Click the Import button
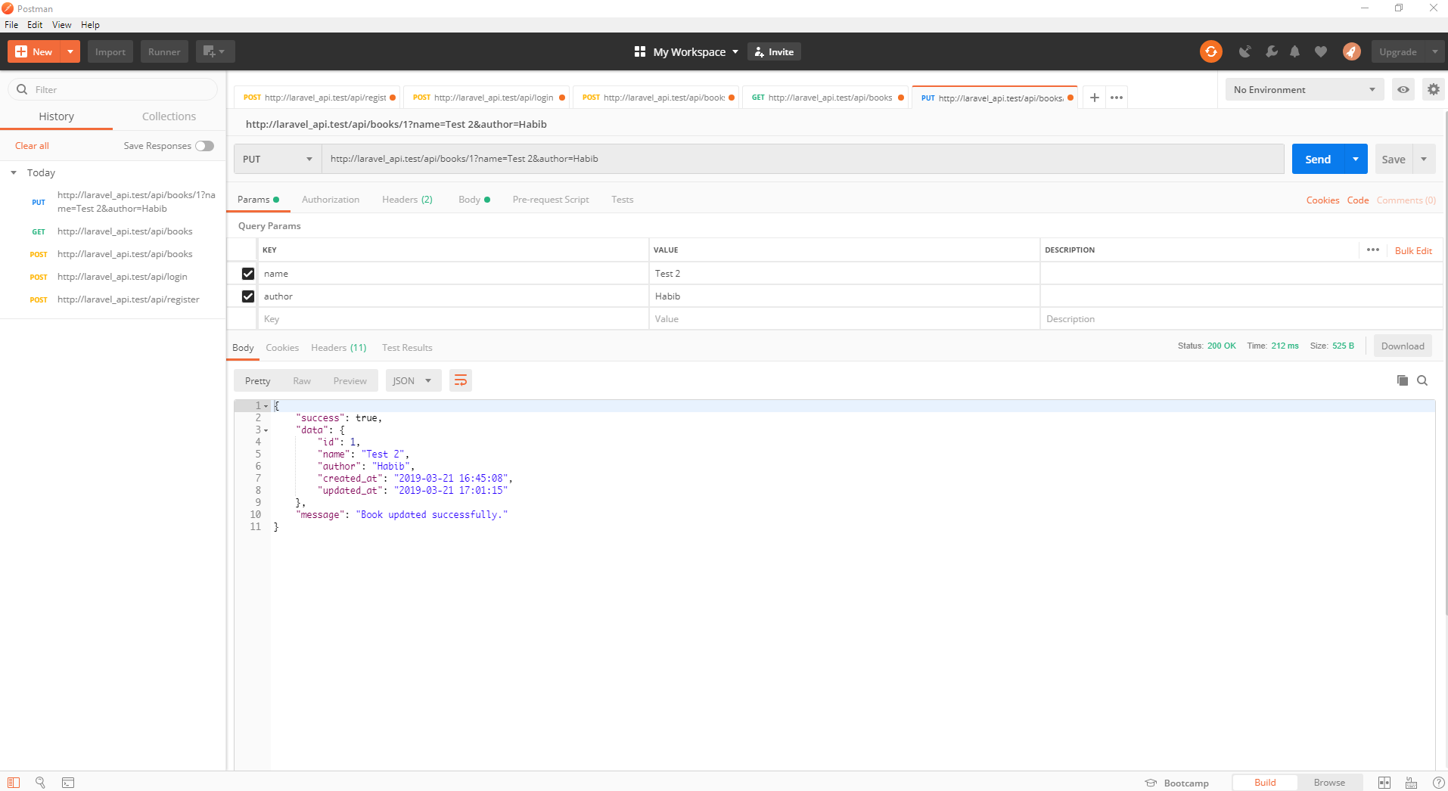Screen dimensions: 1448x791 110,51
